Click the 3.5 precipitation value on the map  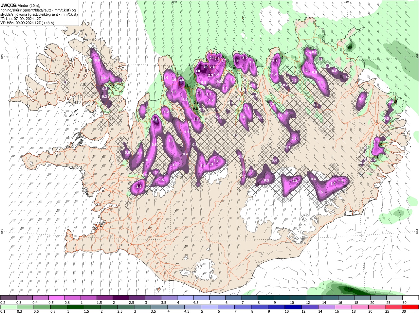click(x=155, y=120)
